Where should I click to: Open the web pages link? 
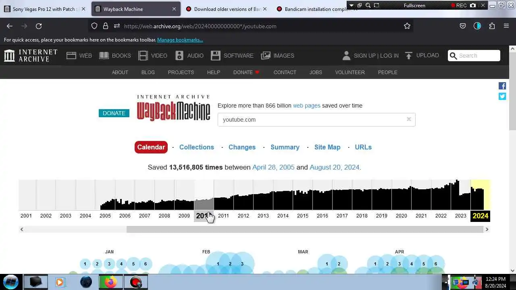(x=306, y=106)
